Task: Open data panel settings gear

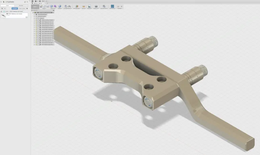Action: coord(2,8)
